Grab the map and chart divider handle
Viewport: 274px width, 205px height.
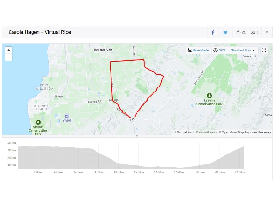point(137,136)
